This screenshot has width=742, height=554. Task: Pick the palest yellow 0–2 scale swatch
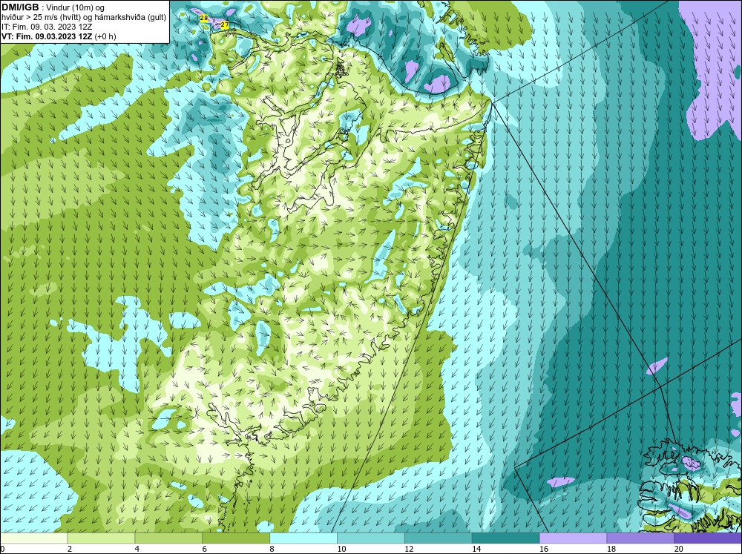33,538
